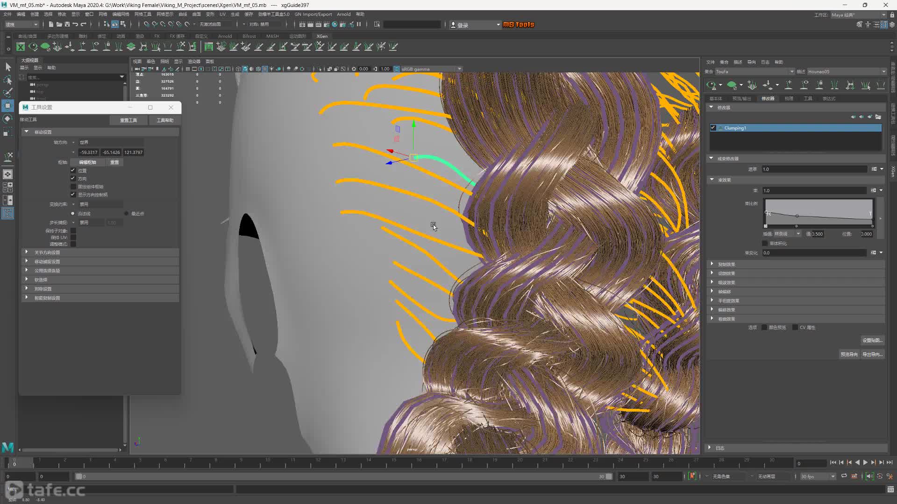Click the redo arrow icon
Viewport: 897px width, 504px height.
click(x=84, y=24)
